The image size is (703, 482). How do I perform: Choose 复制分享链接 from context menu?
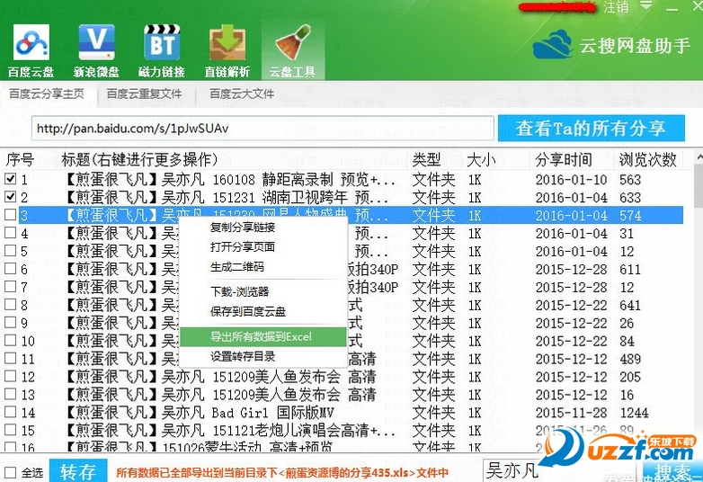(x=263, y=228)
